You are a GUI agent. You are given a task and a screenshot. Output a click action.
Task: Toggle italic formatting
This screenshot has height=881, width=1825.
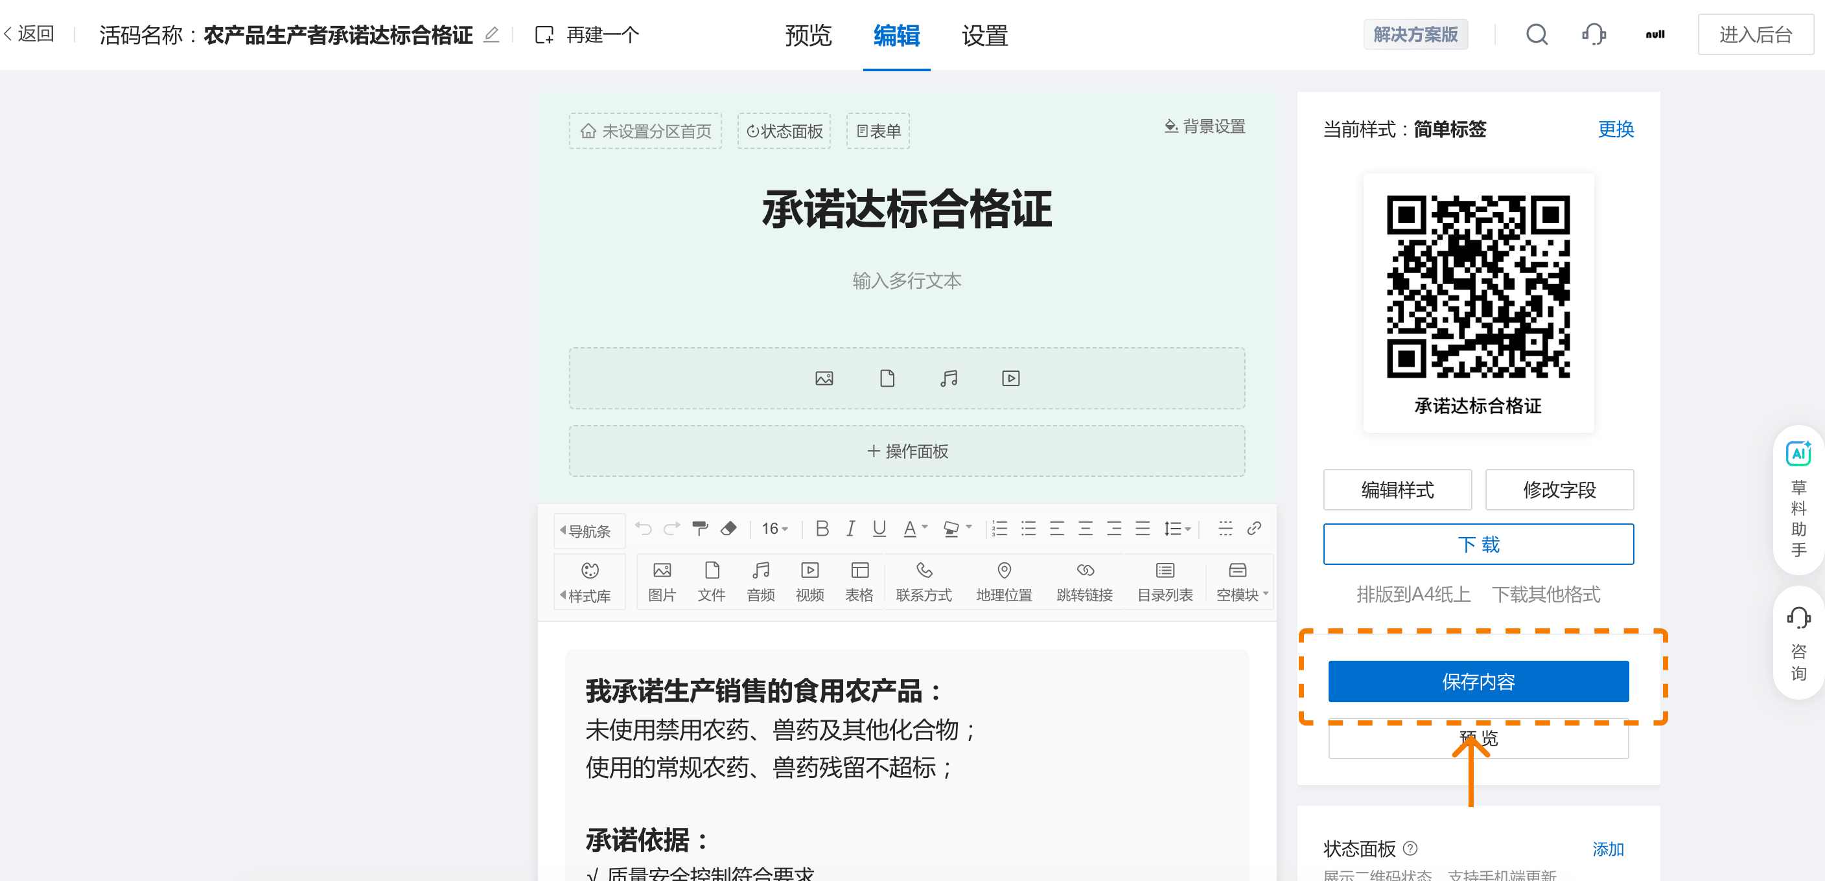[850, 529]
